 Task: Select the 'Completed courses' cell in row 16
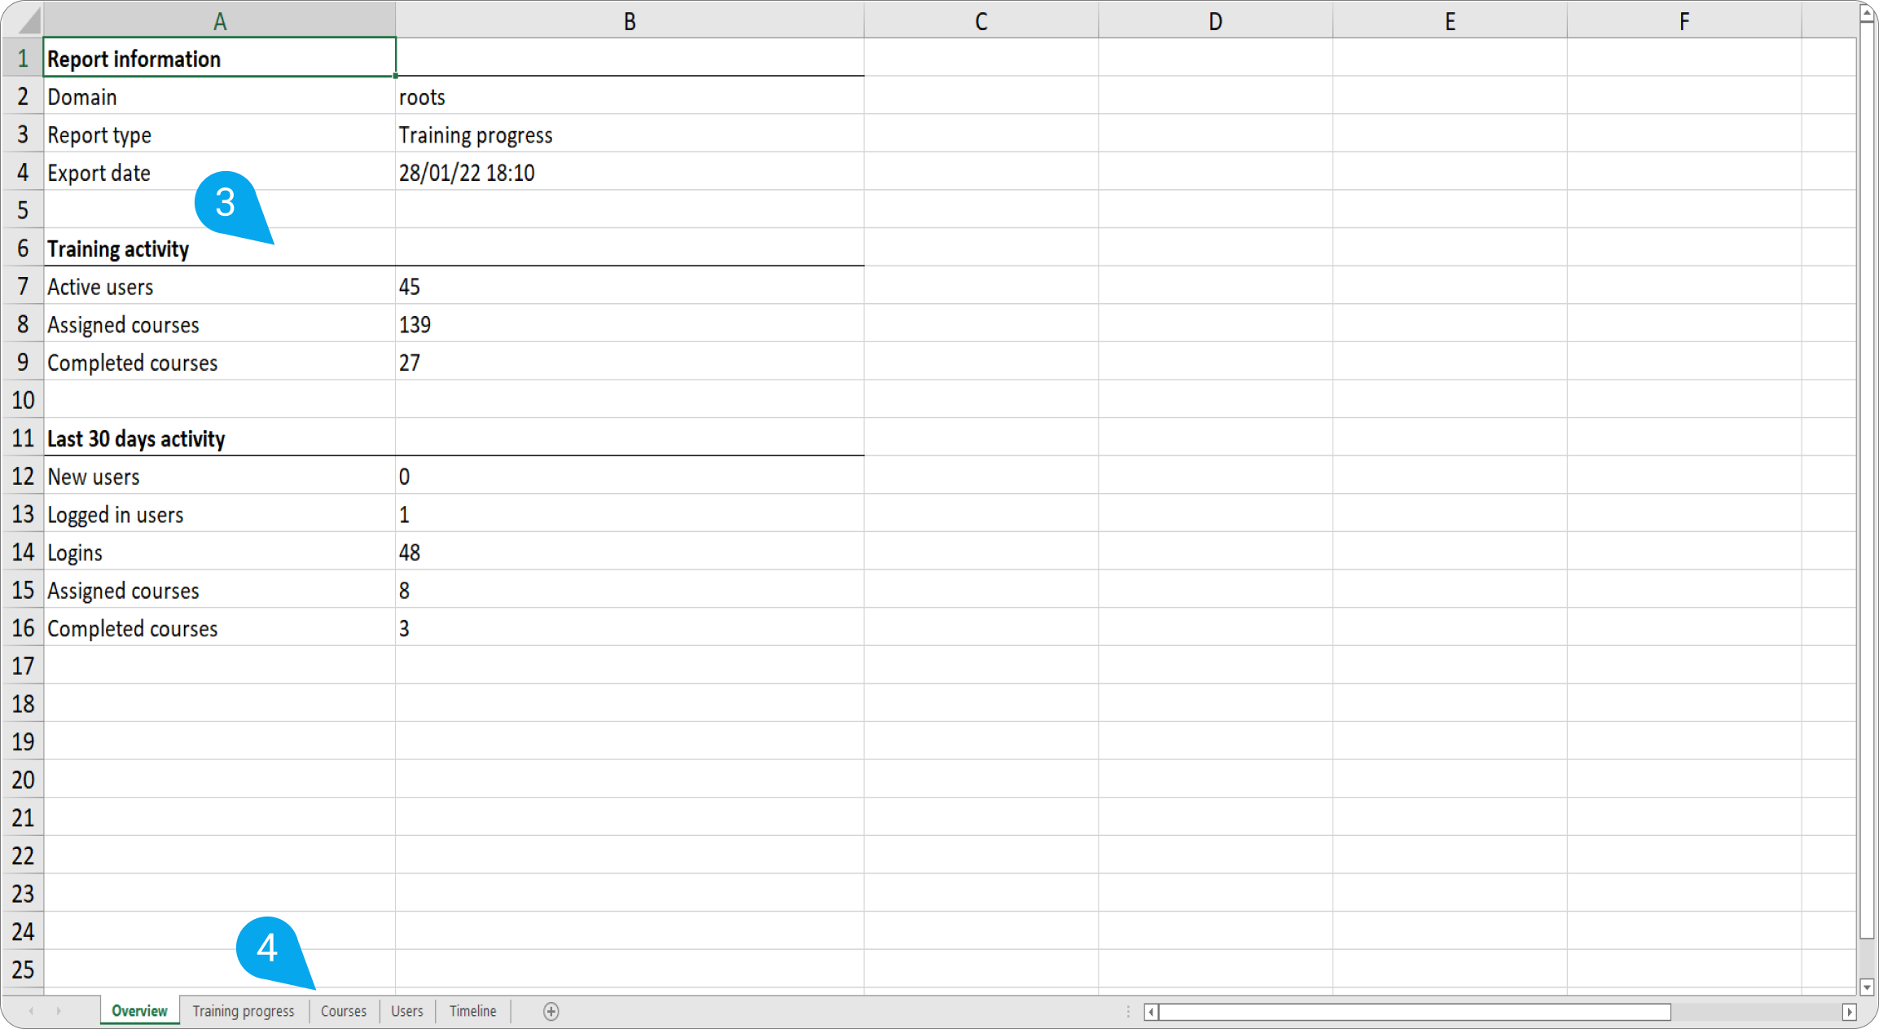coord(220,628)
